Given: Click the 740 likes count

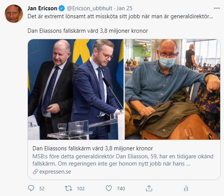Looking at the screenshot, I should pyautogui.click(x=121, y=189).
